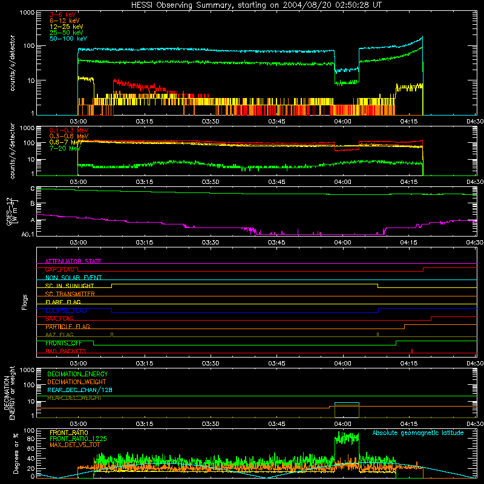Image resolution: width=484 pixels, height=484 pixels.
Task: Select the SC_IN_SUNLIGHT flag label
Action: coord(70,286)
